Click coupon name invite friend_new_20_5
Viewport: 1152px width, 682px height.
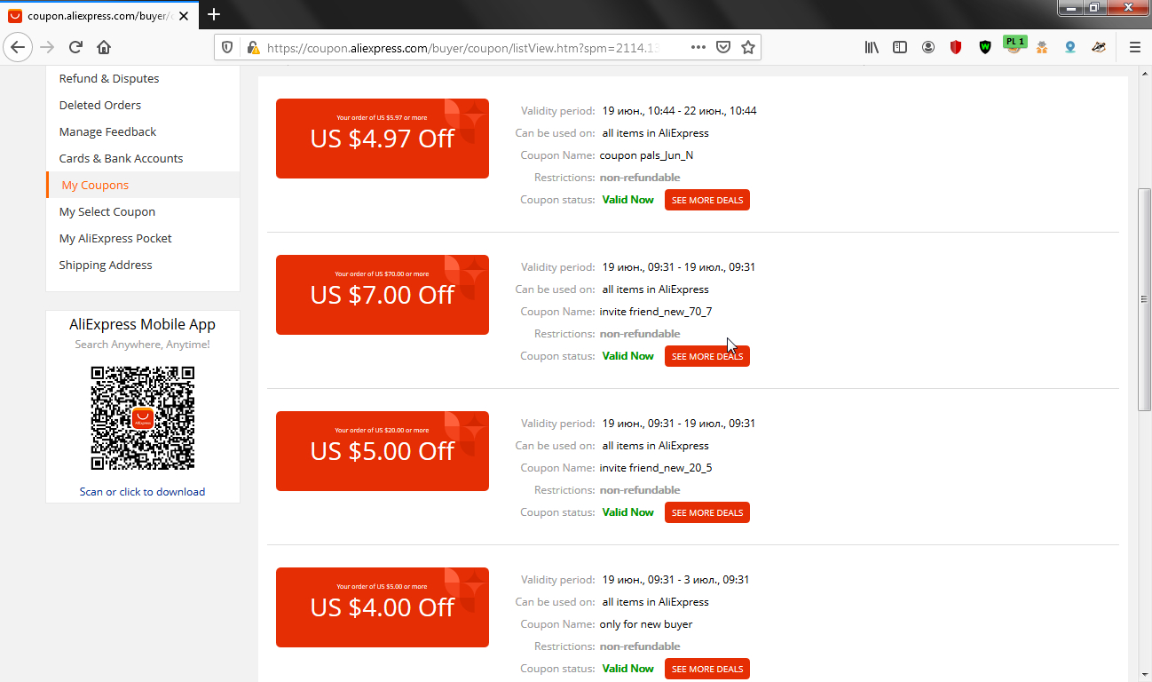pyautogui.click(x=656, y=468)
